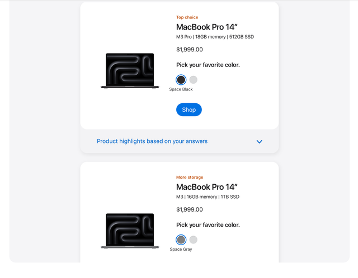This screenshot has height=278, width=358.
Task: Open 'Product highlights based on your answers' link
Action: click(x=152, y=141)
